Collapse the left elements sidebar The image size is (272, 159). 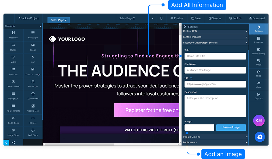pyautogui.click(x=6, y=143)
